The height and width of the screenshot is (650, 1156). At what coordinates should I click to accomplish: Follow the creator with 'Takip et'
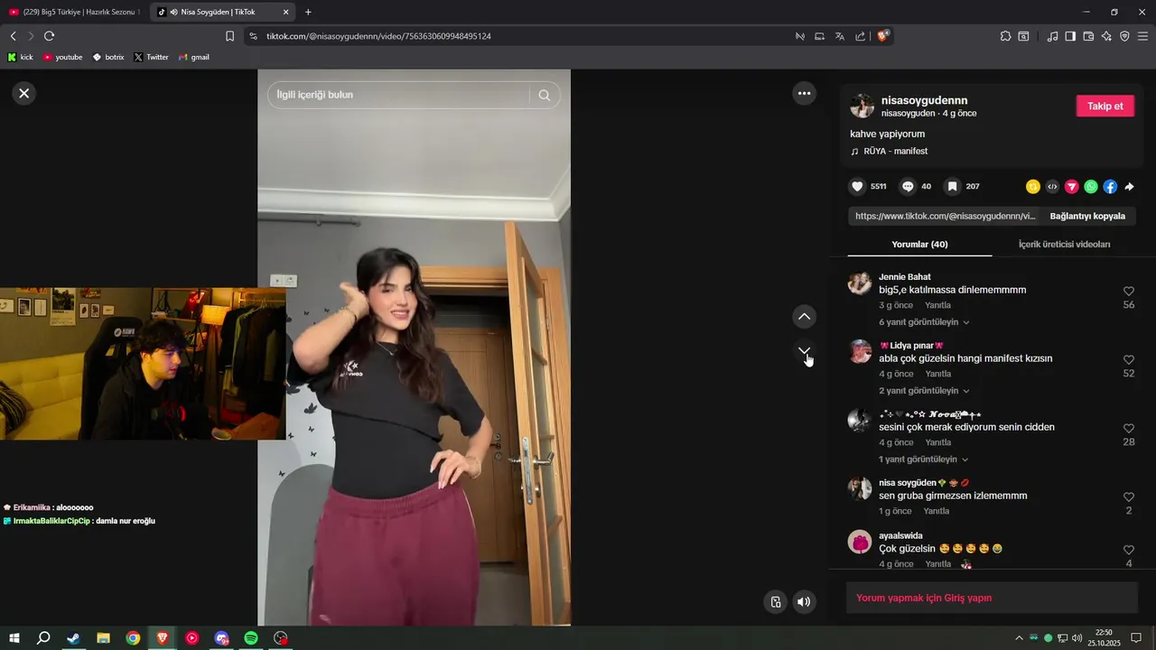(x=1105, y=107)
